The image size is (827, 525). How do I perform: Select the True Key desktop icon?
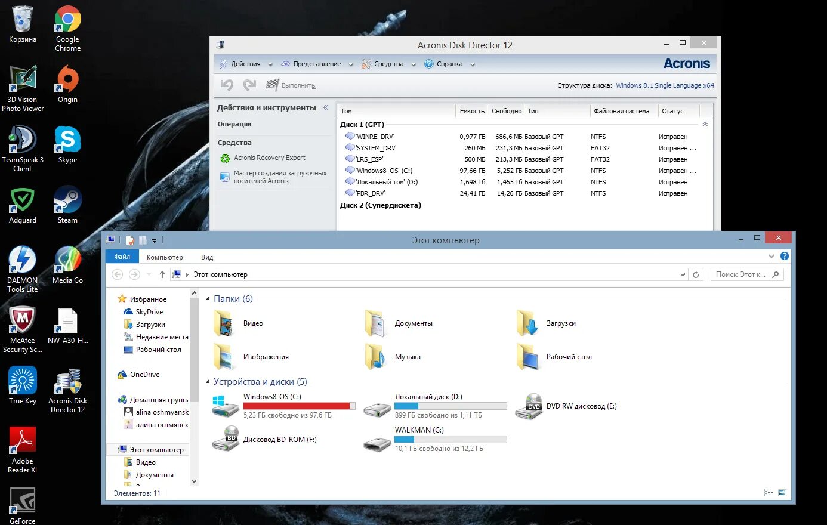23,385
